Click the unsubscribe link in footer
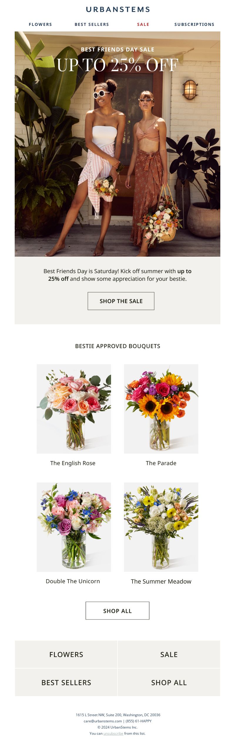The width and height of the screenshot is (235, 745). (x=113, y=733)
